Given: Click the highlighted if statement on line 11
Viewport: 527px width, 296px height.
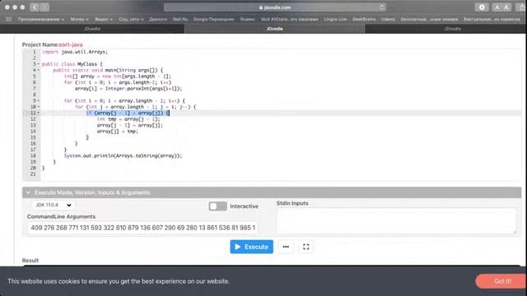Looking at the screenshot, I should click(x=128, y=113).
